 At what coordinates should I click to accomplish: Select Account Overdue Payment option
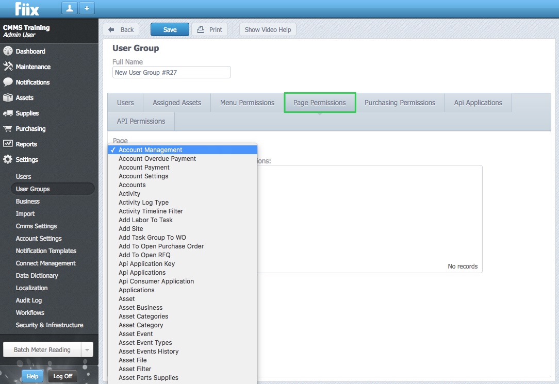click(183, 159)
